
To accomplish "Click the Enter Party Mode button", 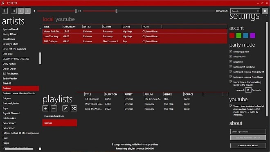I will 248,145.
